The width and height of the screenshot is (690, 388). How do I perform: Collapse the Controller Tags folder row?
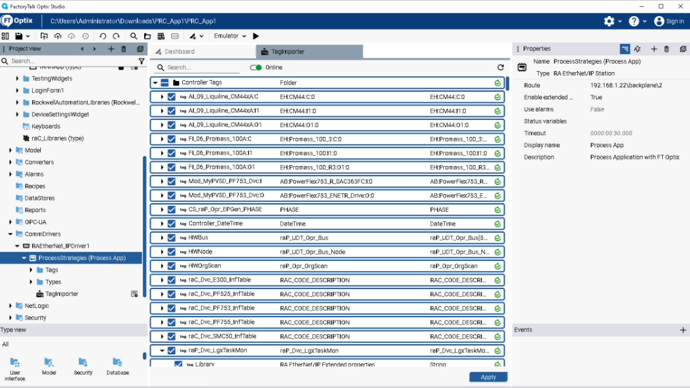[155, 83]
